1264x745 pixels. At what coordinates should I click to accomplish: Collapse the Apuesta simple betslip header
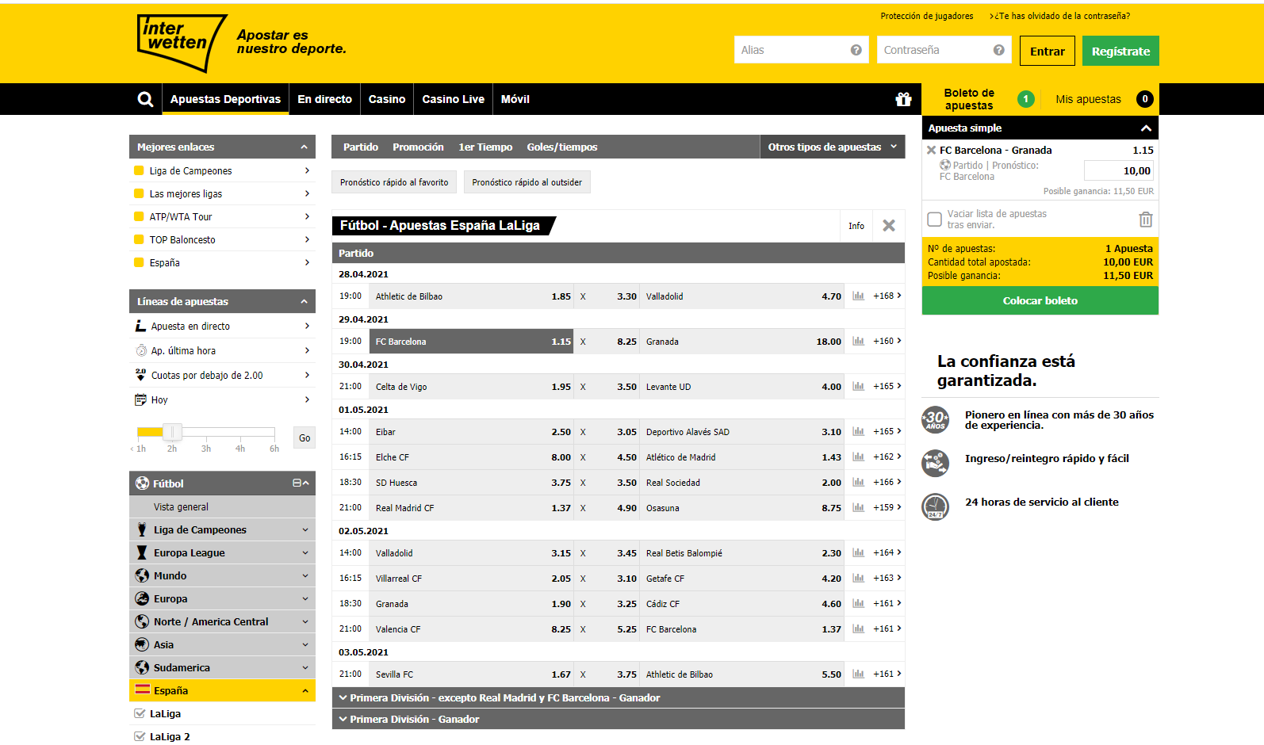point(1146,128)
